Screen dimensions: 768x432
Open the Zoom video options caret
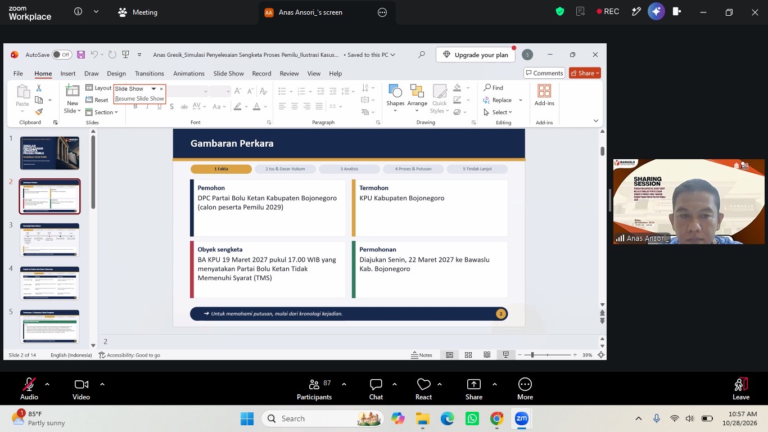(102, 384)
